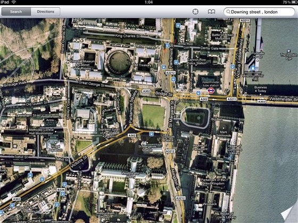Screen dimensions: 298x223
Task: Tap the Westminster tube station roundel icon
Action: 211,91
